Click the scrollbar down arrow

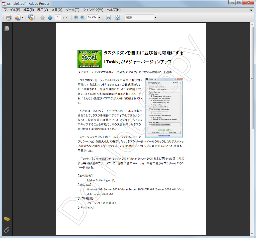click(252, 234)
